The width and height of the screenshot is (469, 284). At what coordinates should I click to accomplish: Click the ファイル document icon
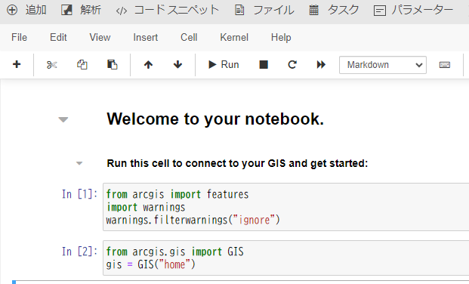(x=239, y=10)
